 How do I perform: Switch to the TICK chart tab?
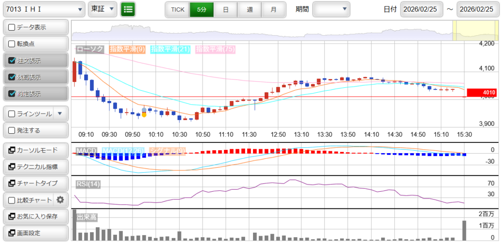[x=177, y=9]
